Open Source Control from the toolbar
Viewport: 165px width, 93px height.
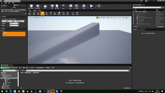(38, 7)
